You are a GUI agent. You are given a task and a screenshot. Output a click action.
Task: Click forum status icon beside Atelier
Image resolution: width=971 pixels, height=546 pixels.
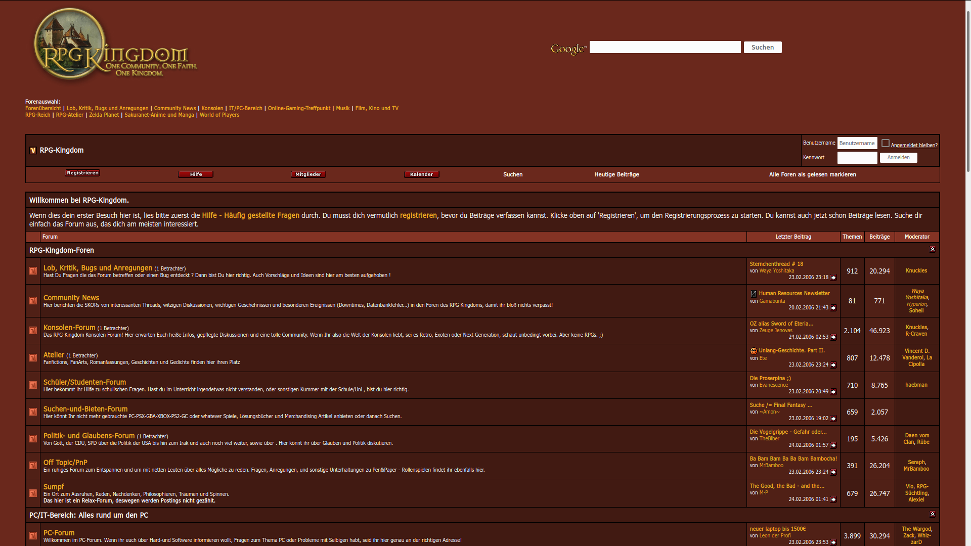tap(33, 358)
